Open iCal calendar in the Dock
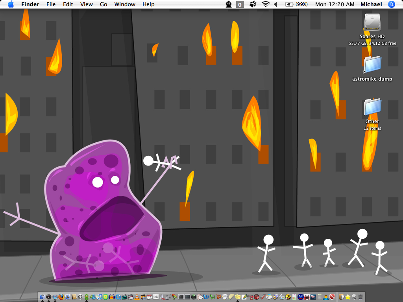 pos(150,297)
